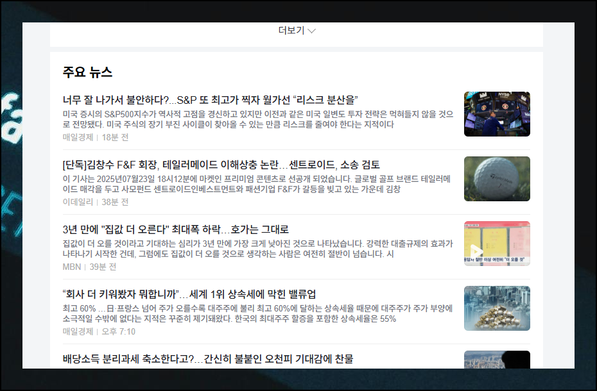Click the 주요 뉴스 section heading
The image size is (597, 391).
87,72
